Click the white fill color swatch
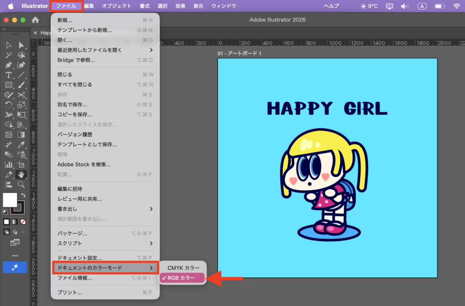This screenshot has width=465, height=306. [10, 199]
